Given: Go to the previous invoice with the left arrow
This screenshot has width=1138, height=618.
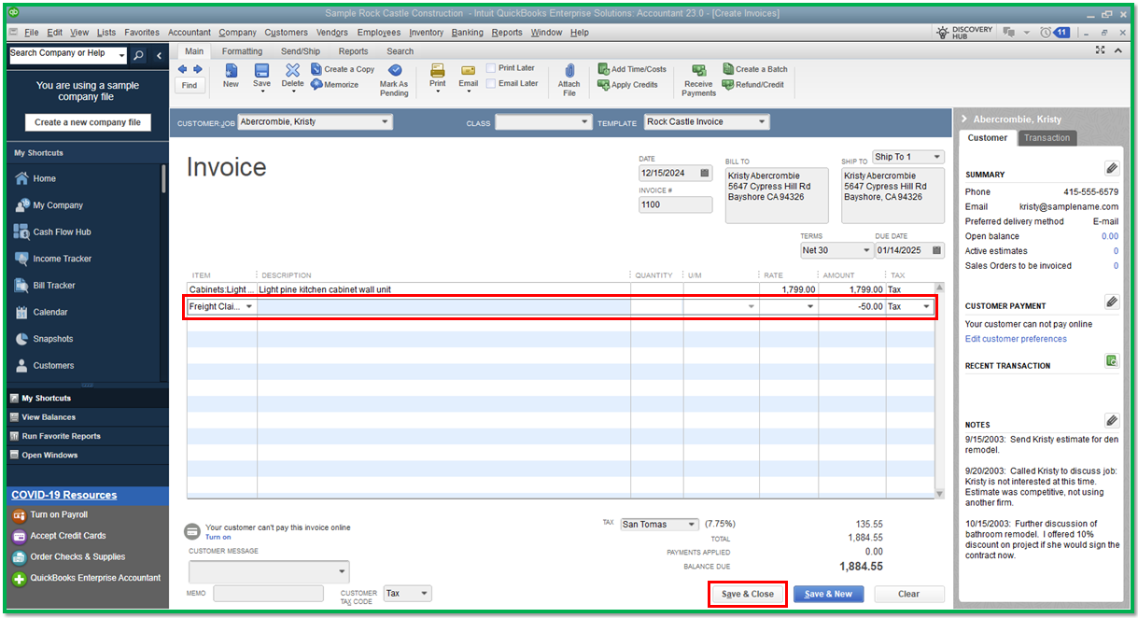Looking at the screenshot, I should coord(183,69).
